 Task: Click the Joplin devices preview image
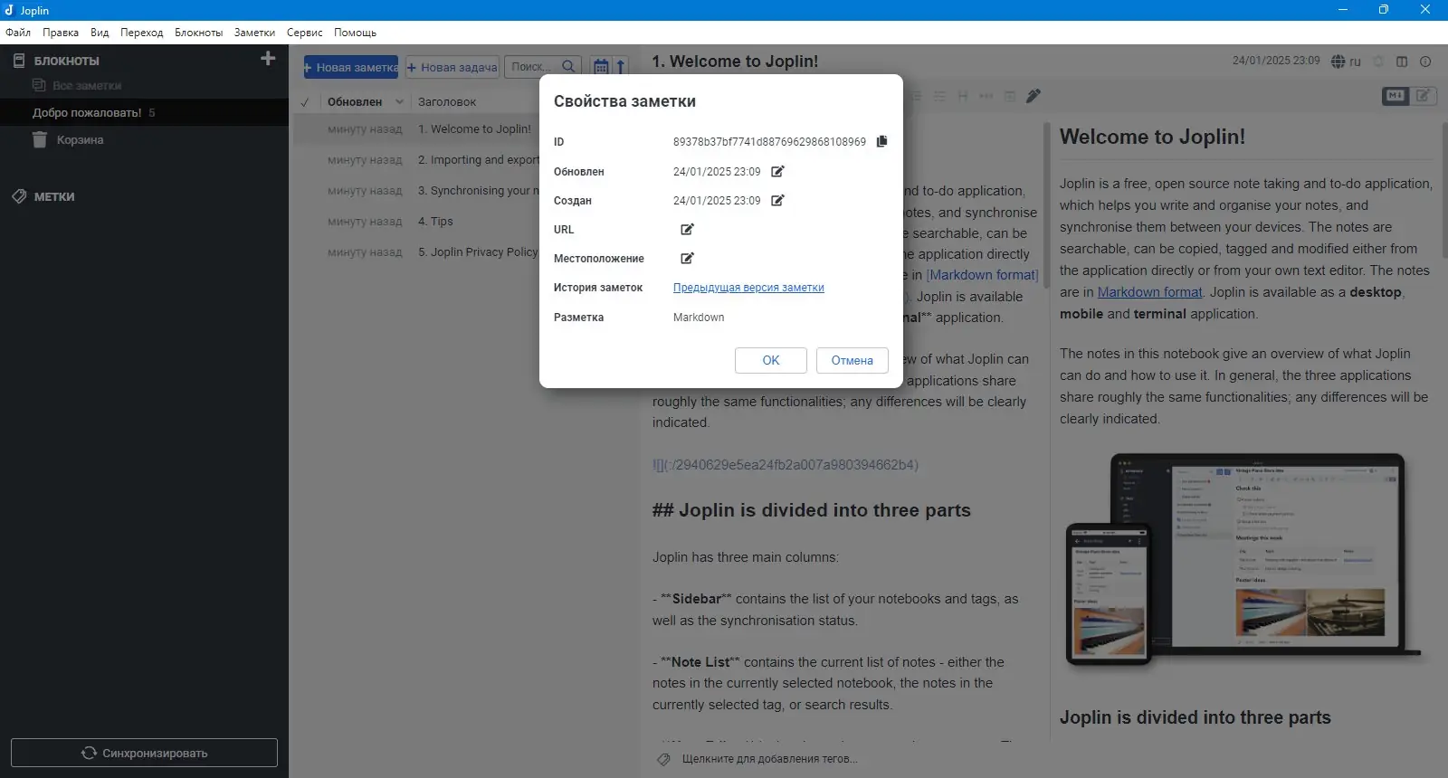coord(1243,560)
